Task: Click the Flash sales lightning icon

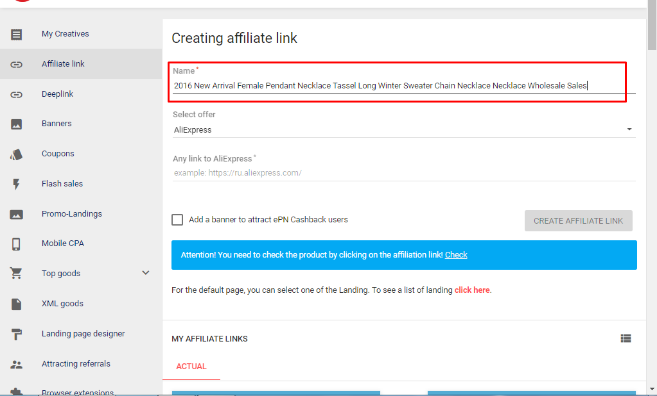Action: (x=16, y=185)
